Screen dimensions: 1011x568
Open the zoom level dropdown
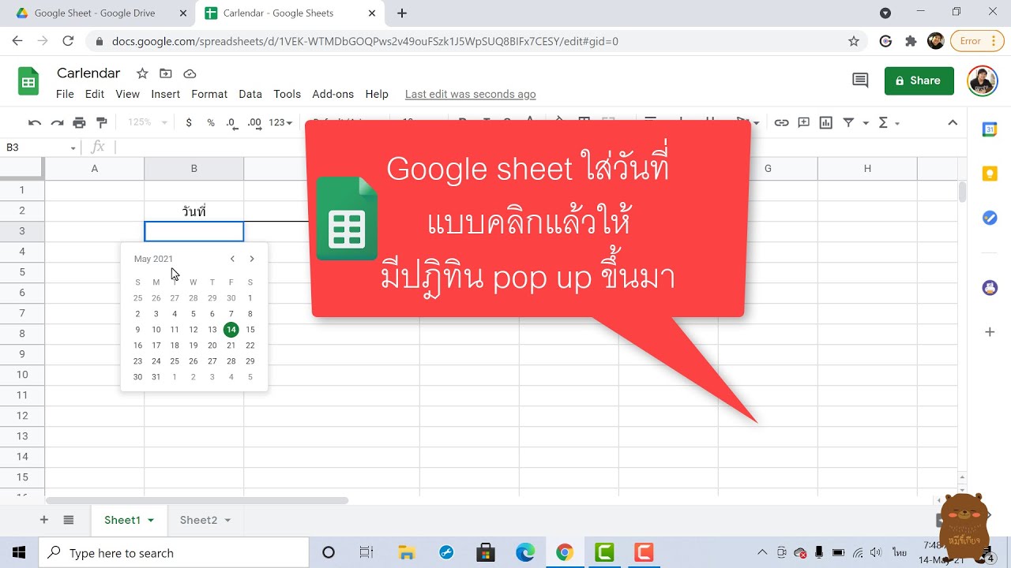[148, 122]
